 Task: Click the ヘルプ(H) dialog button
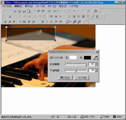[82, 78]
